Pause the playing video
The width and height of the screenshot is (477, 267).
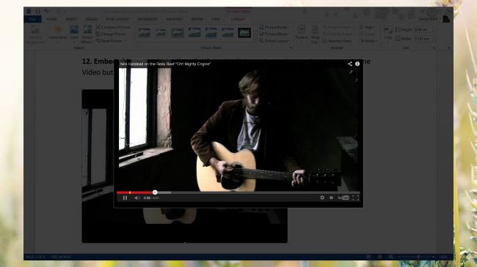125,198
